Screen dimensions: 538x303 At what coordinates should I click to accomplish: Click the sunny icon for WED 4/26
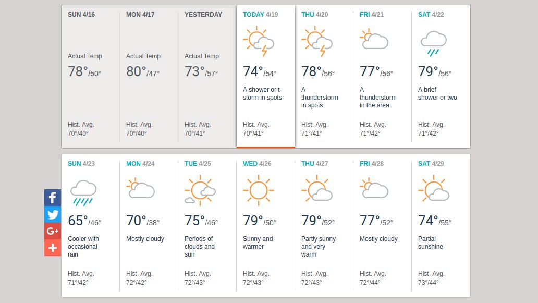coord(258,189)
